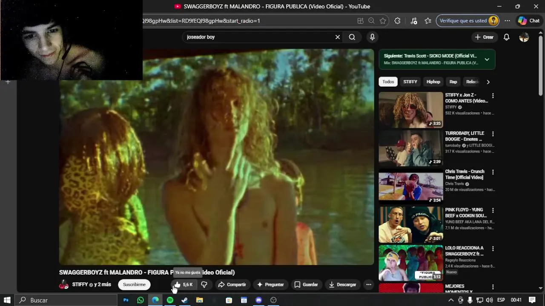Open the browser extensions puzzle icon
The image size is (545, 306).
pyautogui.click(x=397, y=21)
